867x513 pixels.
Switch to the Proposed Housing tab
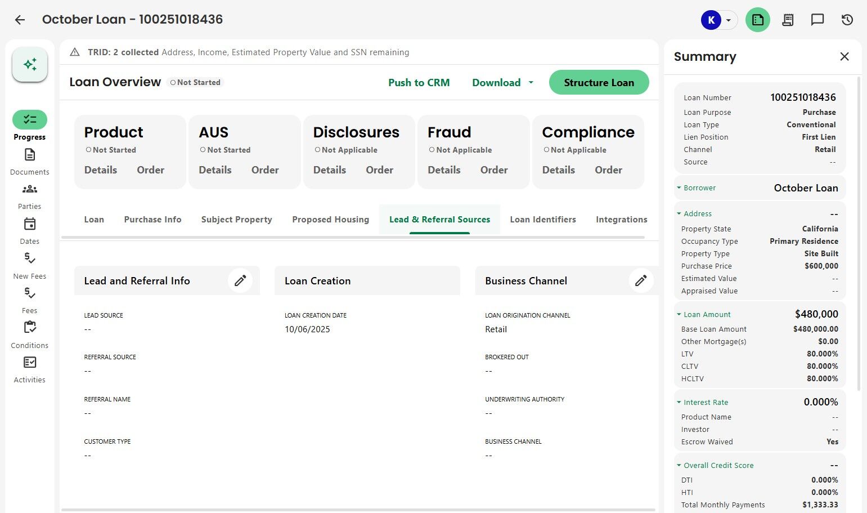point(331,220)
